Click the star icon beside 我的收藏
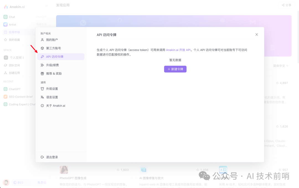The width and height of the screenshot is (299, 188). tap(6, 40)
